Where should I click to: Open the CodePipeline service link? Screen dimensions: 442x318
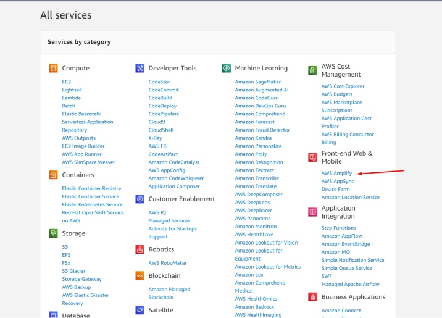coord(164,114)
